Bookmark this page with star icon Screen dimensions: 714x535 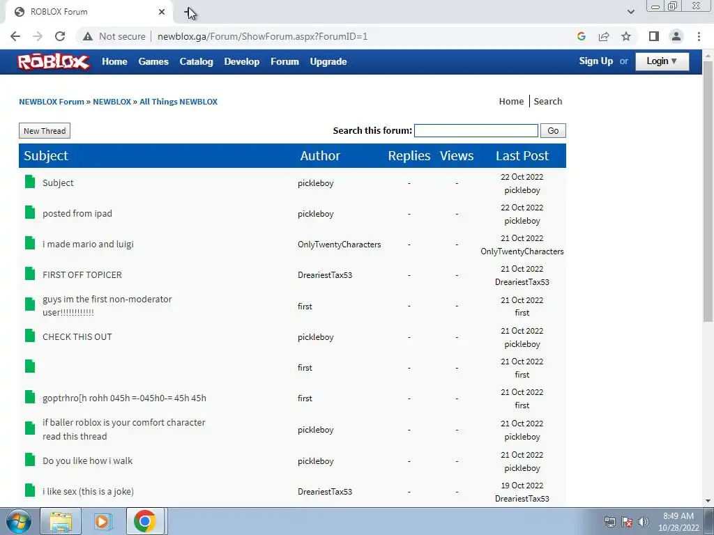click(626, 36)
